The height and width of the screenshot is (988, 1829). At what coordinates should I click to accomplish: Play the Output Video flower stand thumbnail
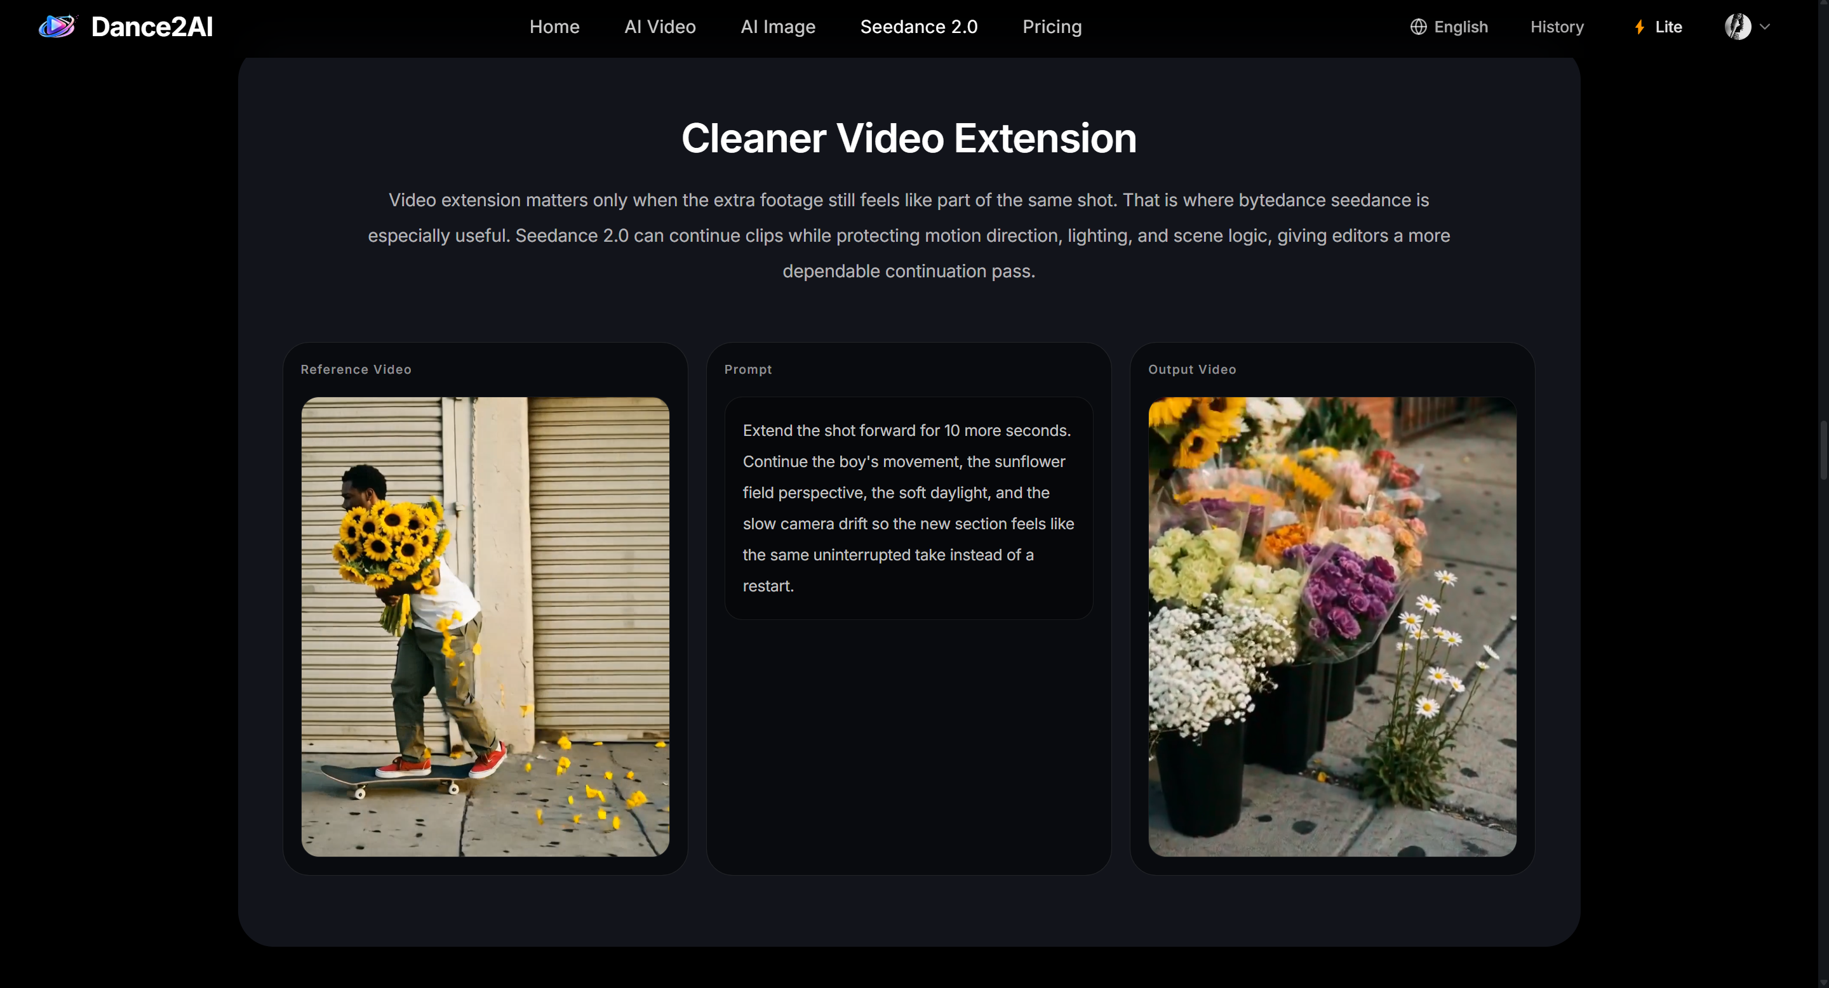pos(1332,626)
